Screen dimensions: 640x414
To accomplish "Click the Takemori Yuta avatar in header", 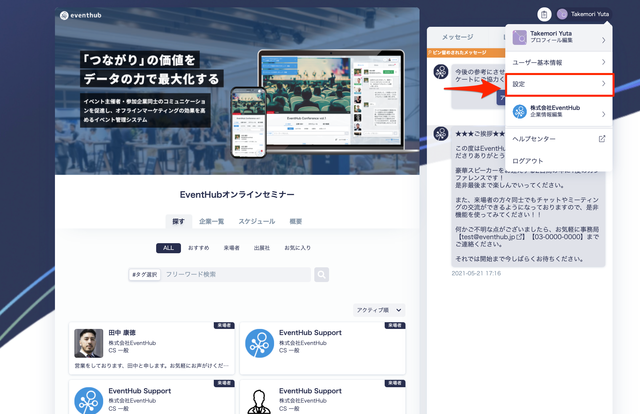I will (x=562, y=14).
